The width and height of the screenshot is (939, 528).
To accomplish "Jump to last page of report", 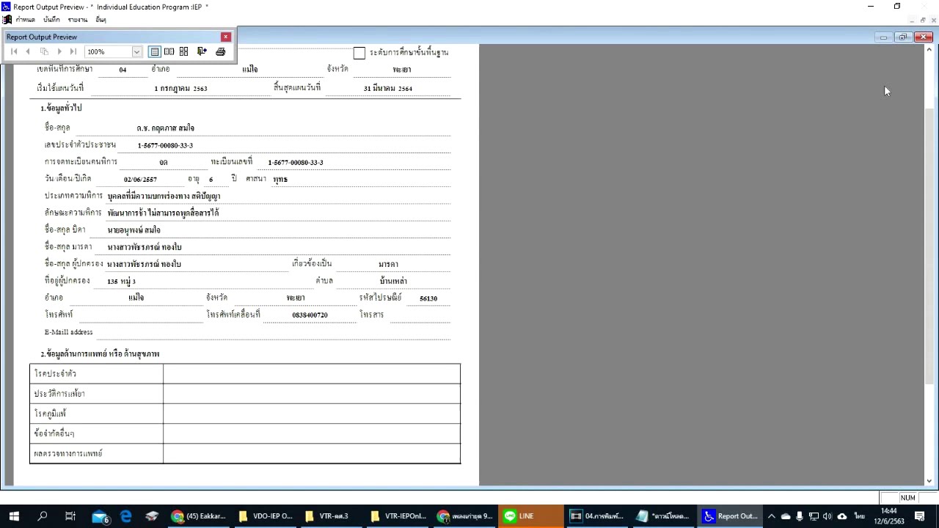I will [x=73, y=51].
